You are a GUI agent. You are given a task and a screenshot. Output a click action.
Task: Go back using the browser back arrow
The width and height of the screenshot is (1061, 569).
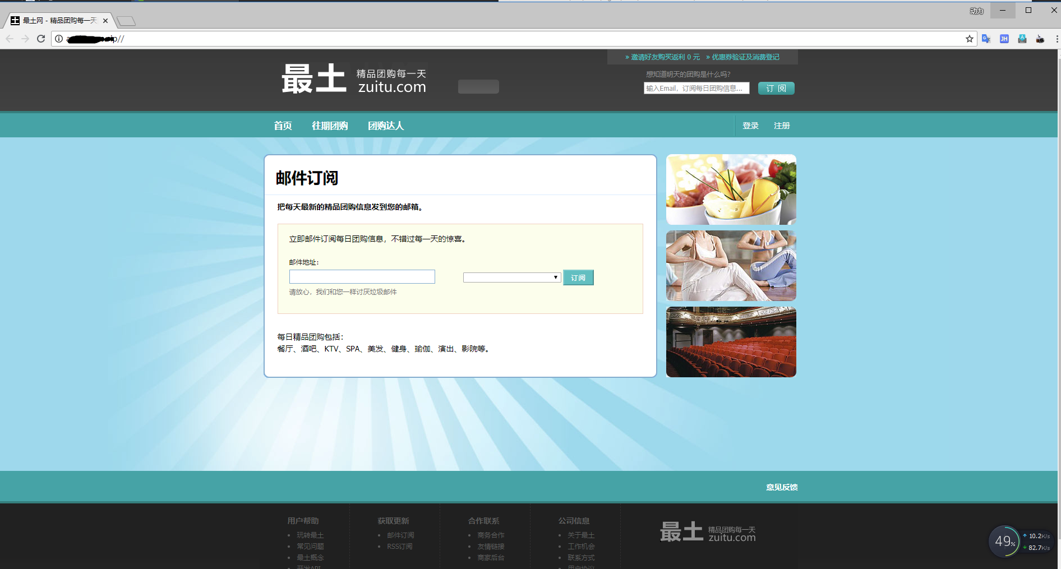point(10,39)
